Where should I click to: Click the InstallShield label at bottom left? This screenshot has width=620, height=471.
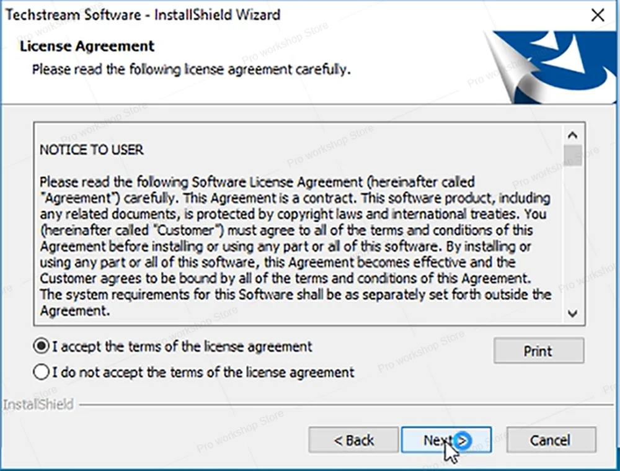pyautogui.click(x=38, y=405)
